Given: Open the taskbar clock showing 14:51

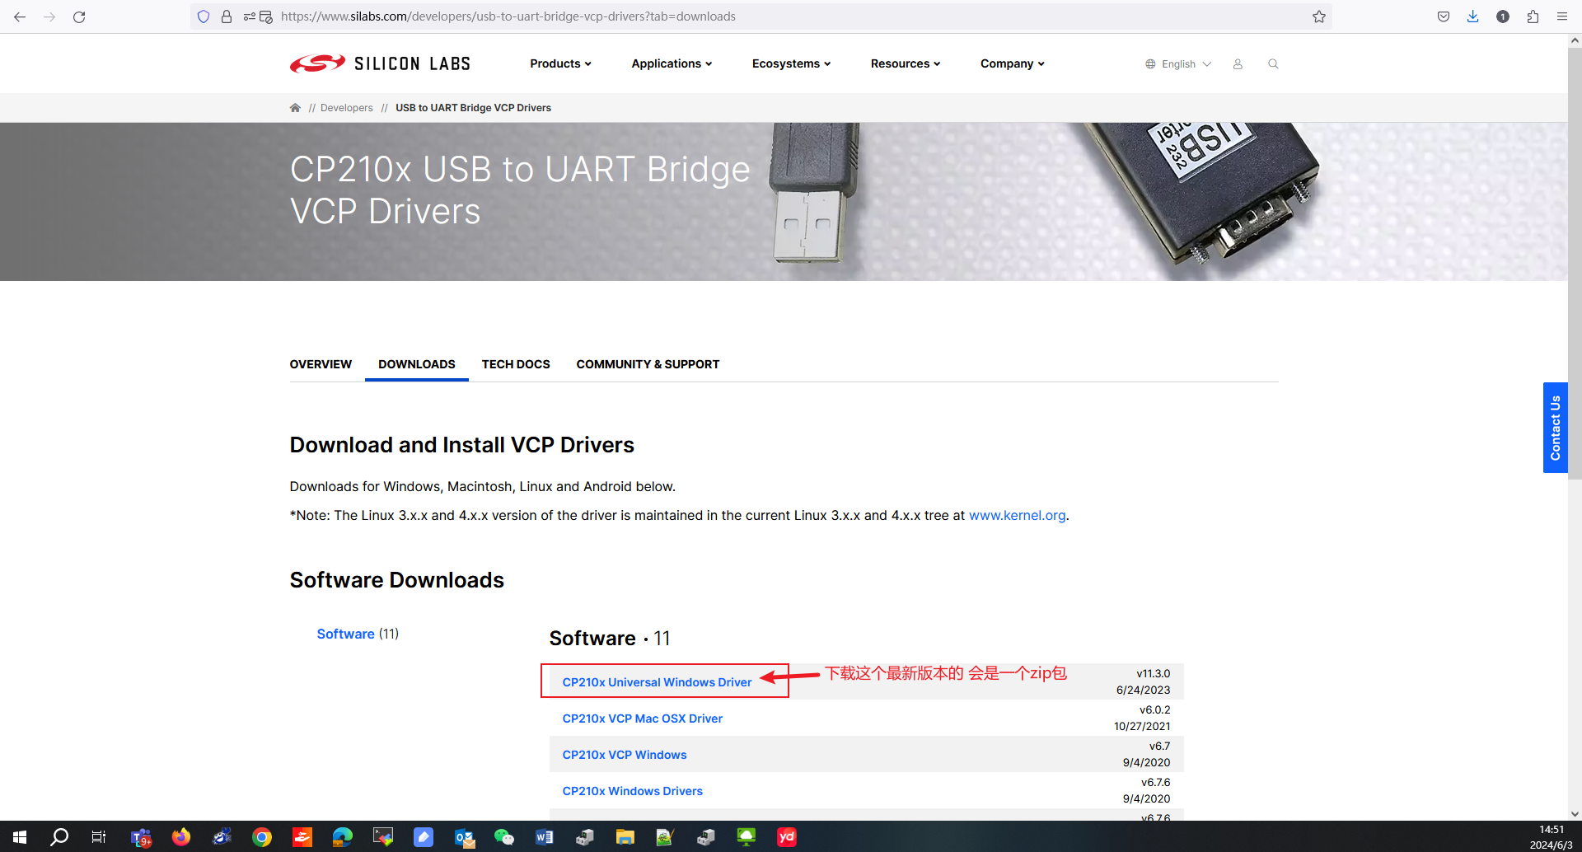Looking at the screenshot, I should coord(1552,837).
